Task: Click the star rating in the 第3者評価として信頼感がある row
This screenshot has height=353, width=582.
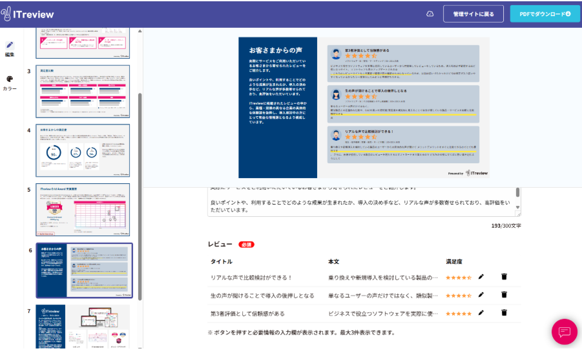Action: pyautogui.click(x=459, y=314)
